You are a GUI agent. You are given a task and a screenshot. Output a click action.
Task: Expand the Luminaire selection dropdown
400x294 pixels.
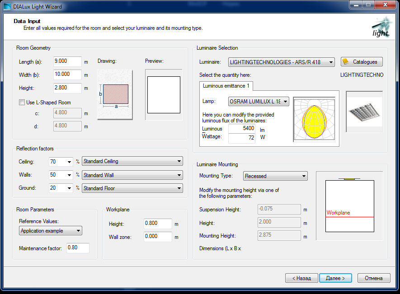pyautogui.click(x=281, y=62)
